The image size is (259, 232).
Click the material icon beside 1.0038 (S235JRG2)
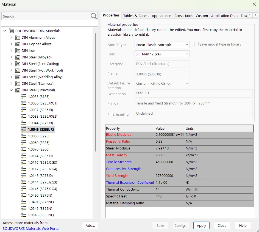click(24, 116)
